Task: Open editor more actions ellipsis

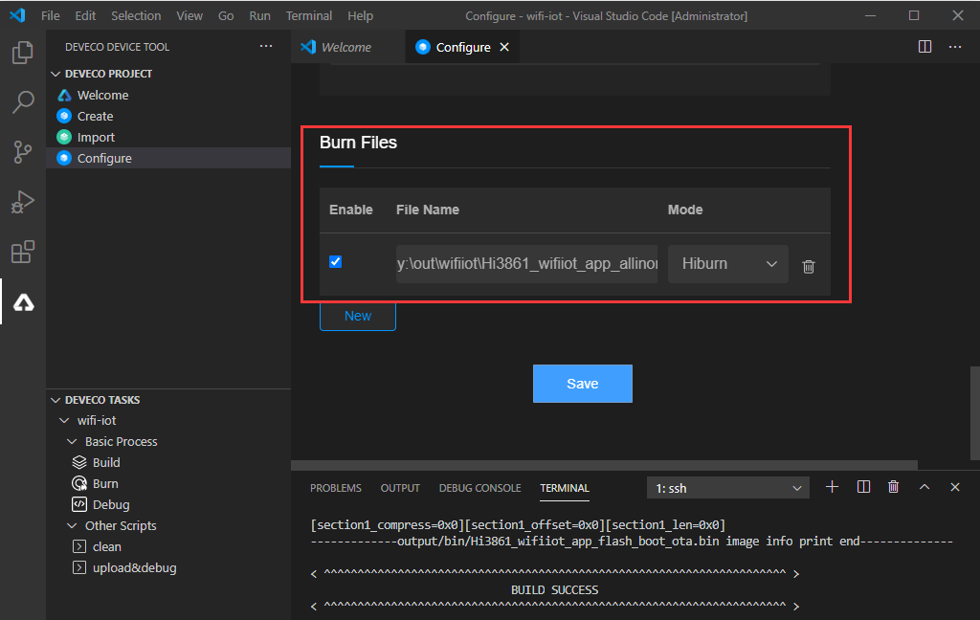Action: [955, 47]
